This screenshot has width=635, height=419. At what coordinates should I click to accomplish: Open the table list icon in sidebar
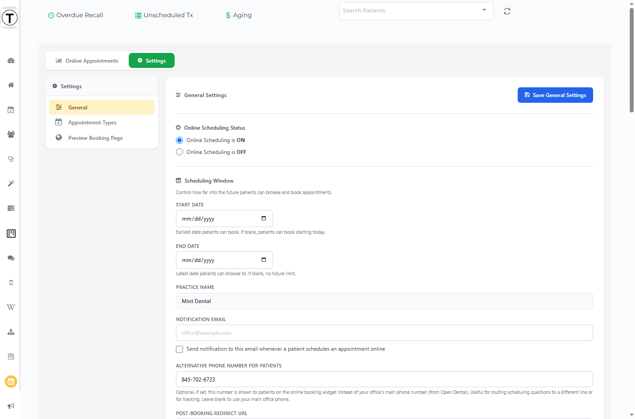click(x=11, y=233)
